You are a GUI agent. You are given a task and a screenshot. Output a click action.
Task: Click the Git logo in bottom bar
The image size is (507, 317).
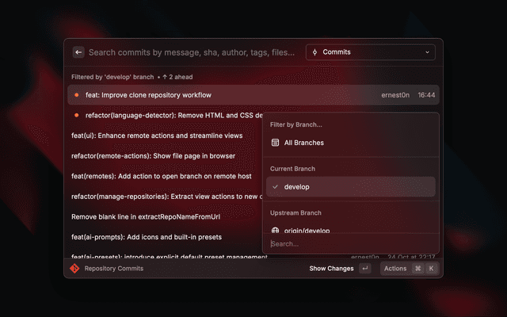coord(74,269)
